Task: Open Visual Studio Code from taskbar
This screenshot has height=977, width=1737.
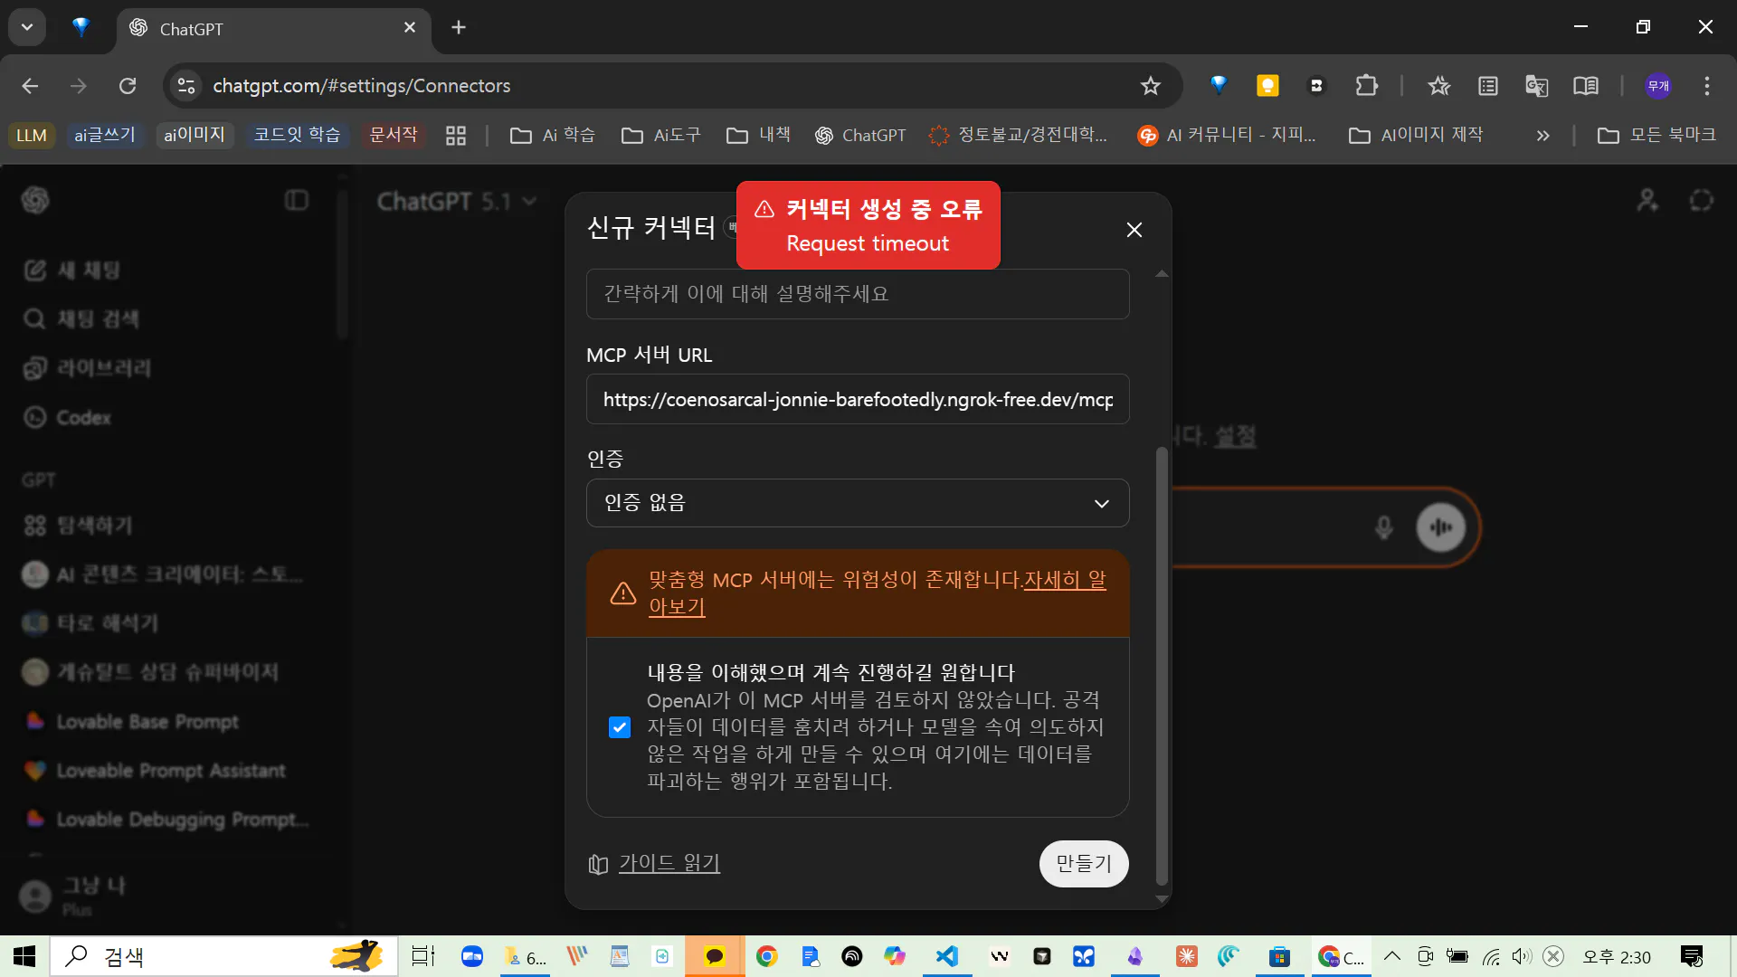Action: tap(946, 957)
